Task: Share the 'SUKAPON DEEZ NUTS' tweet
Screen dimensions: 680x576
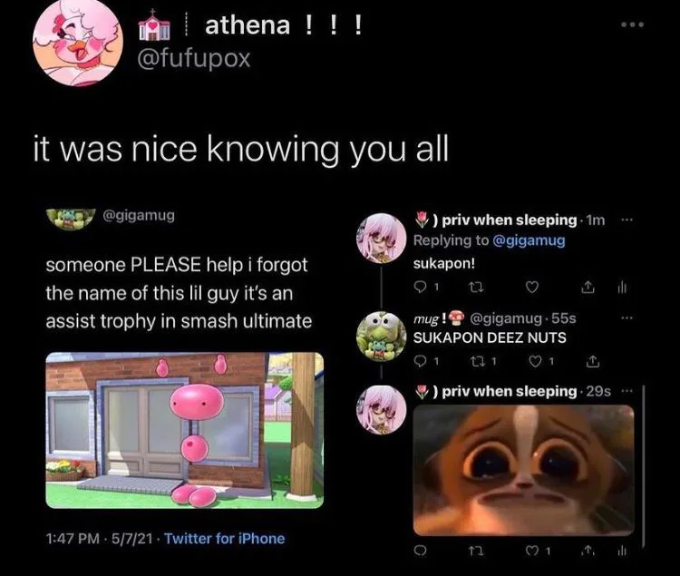Action: (593, 361)
